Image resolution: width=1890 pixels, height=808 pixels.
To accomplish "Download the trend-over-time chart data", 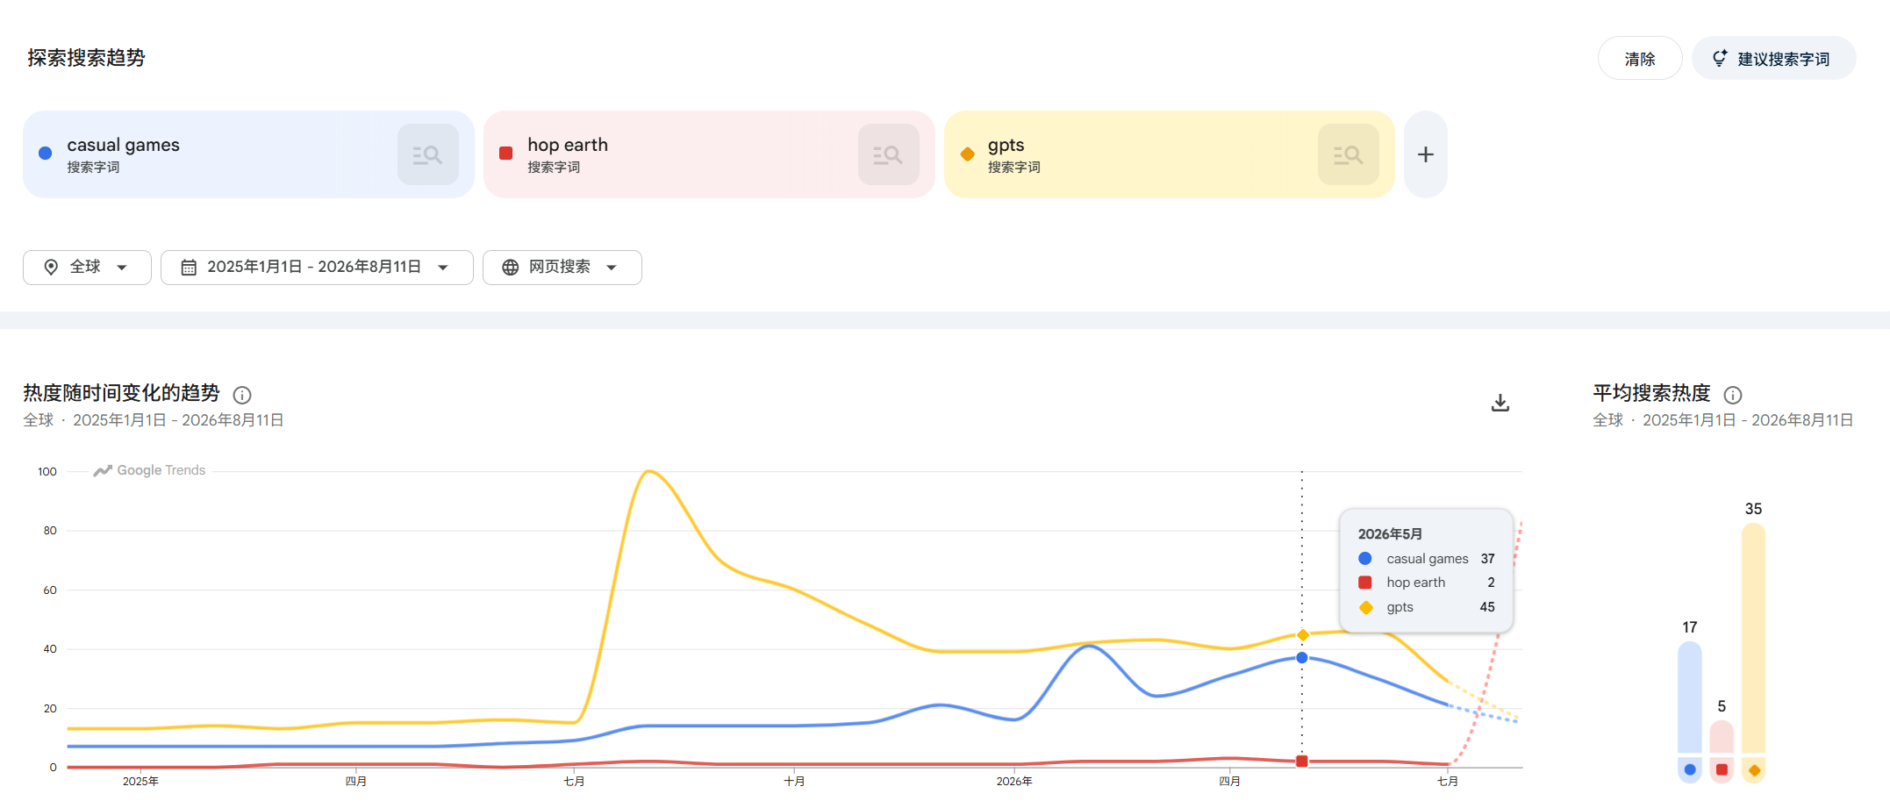I will point(1500,403).
